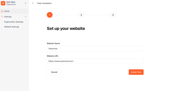Viewport: 169px width, 91px height.
Task: Focus the Website Name field containing VisionHub
Action: click(x=95, y=49)
